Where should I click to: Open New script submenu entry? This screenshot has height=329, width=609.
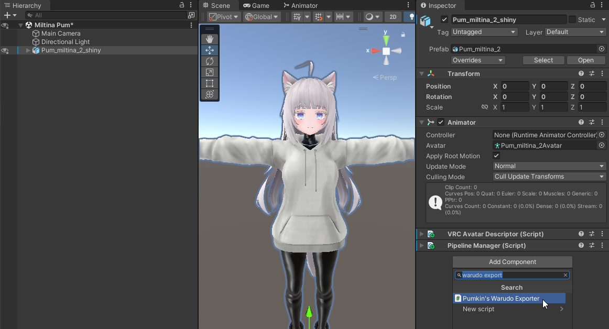point(509,309)
